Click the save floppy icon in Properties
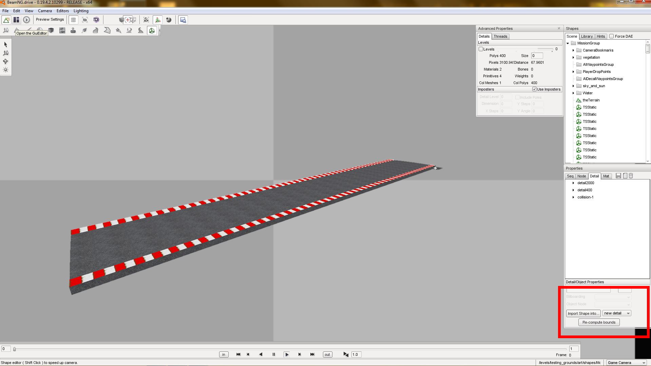Image resolution: width=651 pixels, height=366 pixels. pos(618,176)
